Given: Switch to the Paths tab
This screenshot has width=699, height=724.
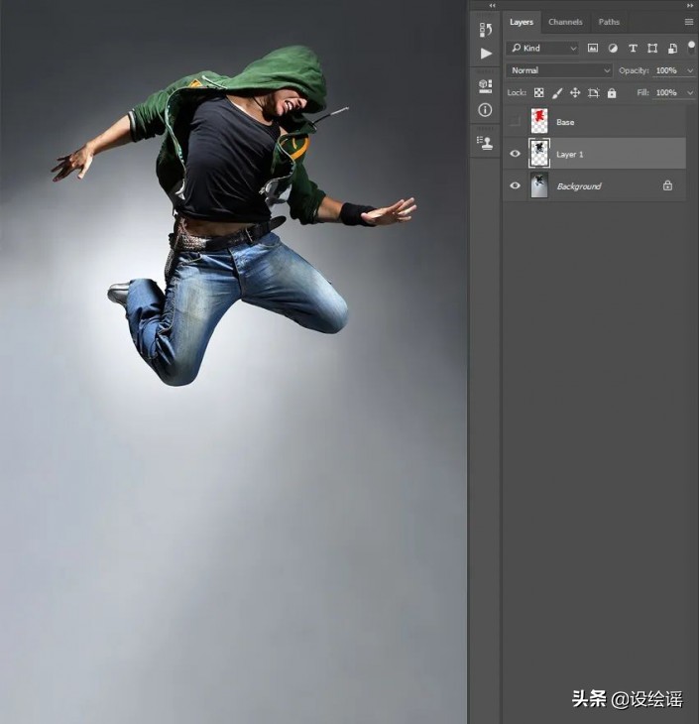Looking at the screenshot, I should [x=609, y=22].
